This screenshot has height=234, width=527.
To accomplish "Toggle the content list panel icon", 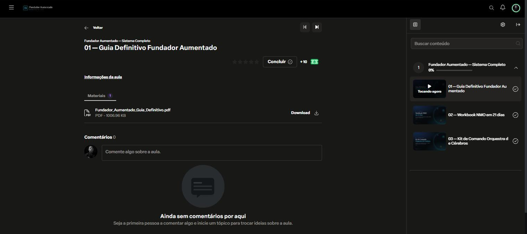I will [x=415, y=24].
